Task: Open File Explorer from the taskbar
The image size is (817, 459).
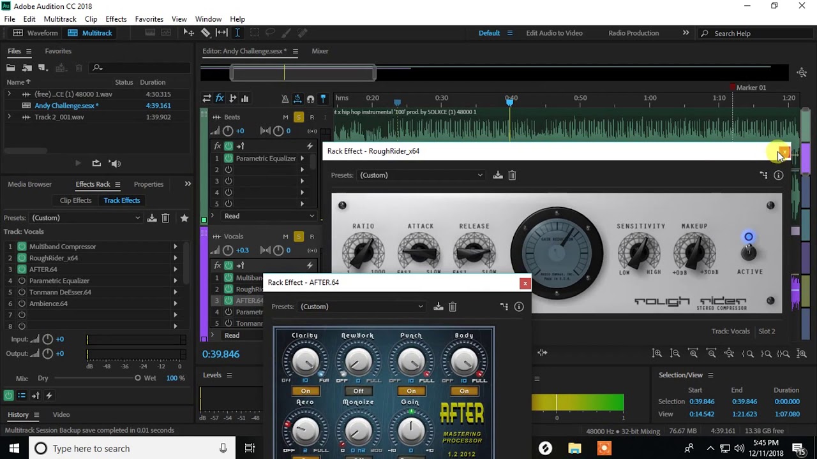Action: (574, 448)
